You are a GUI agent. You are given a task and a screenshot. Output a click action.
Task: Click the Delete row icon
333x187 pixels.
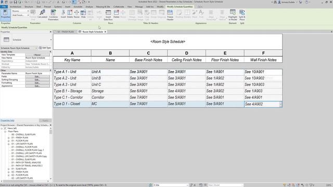117,14
